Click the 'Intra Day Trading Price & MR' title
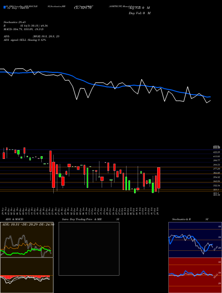 82,219
